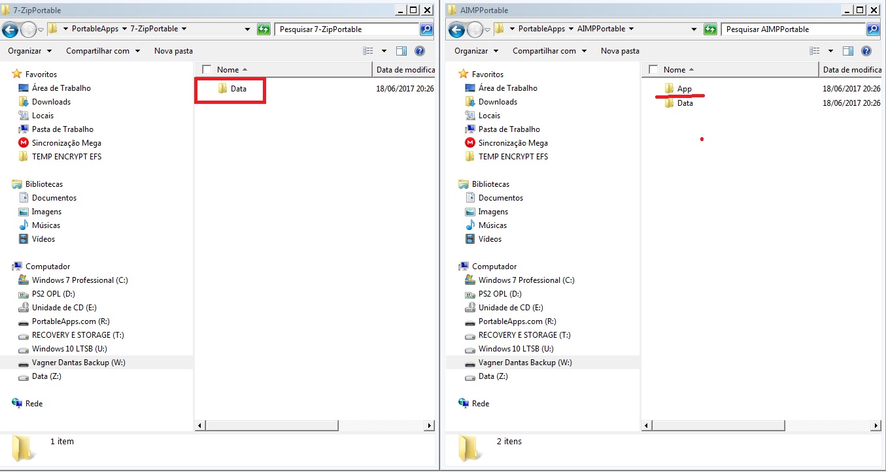The image size is (886, 473).
Task: Sort by Data de modificação in right window
Action: click(x=851, y=69)
